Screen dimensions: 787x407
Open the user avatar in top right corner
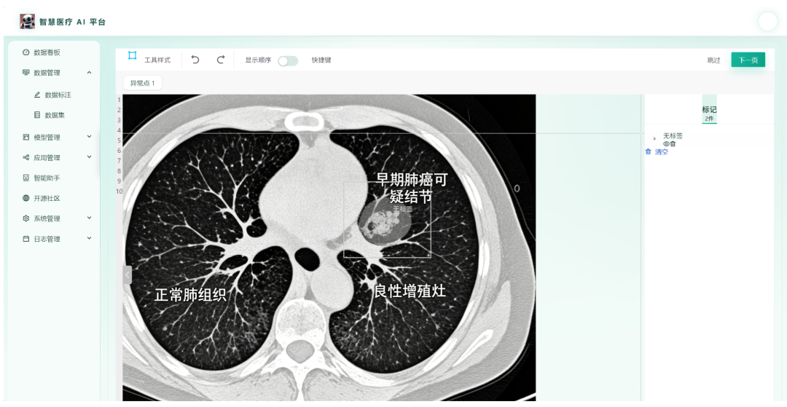tap(767, 22)
